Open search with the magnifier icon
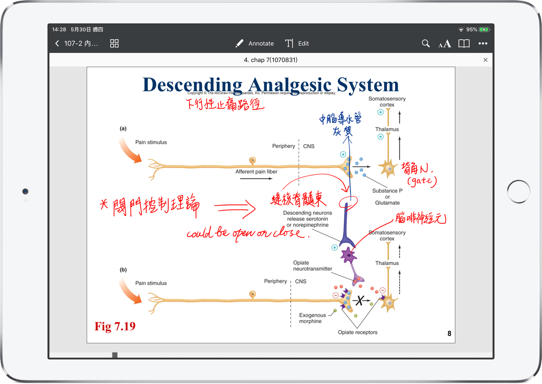Viewport: 542px width, 384px height. click(426, 43)
